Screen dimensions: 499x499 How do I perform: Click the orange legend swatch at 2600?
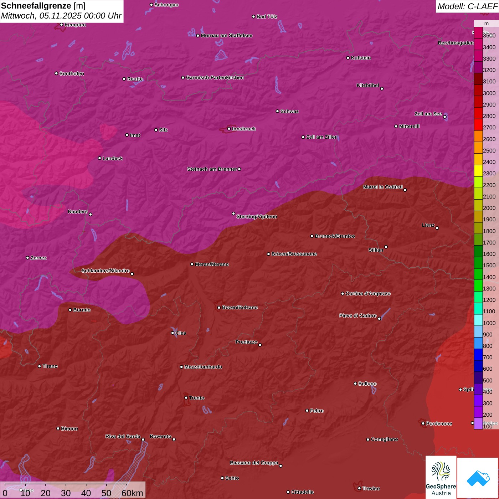click(478, 137)
